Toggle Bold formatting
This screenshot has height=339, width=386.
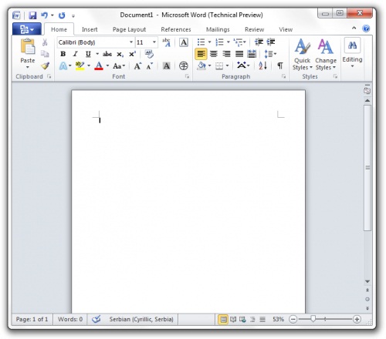63,54
